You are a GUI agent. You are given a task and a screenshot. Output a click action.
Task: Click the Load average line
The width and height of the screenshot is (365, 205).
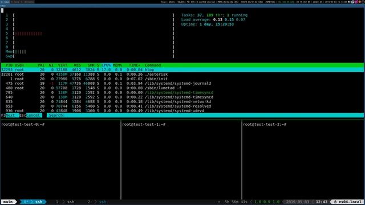point(213,20)
